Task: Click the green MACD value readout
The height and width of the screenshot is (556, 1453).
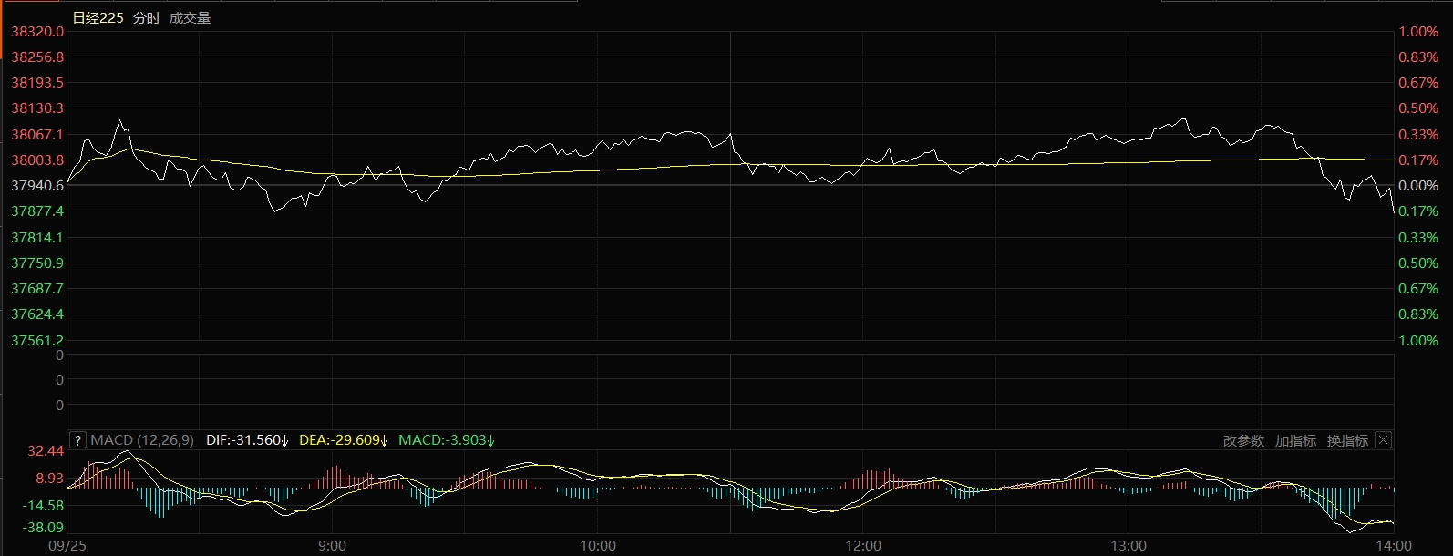Action: [x=447, y=440]
